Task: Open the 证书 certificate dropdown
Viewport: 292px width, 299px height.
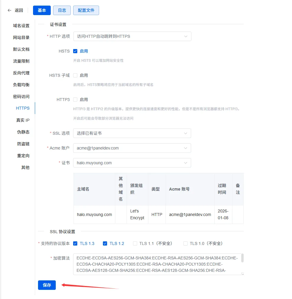Action: (x=132, y=163)
